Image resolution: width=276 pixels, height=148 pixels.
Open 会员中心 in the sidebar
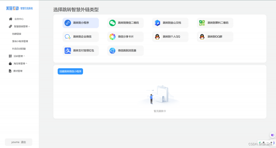point(19,19)
